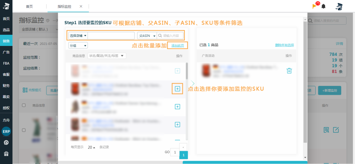Open the user avatar in the top right

(339, 7)
